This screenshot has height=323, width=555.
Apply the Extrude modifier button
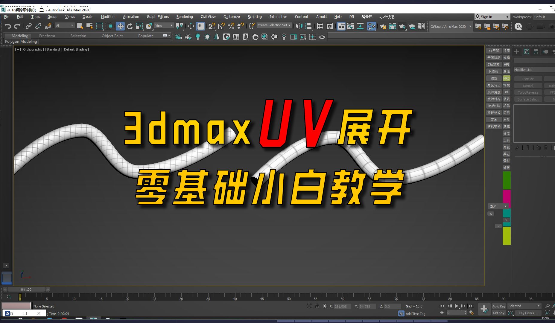pos(528,78)
